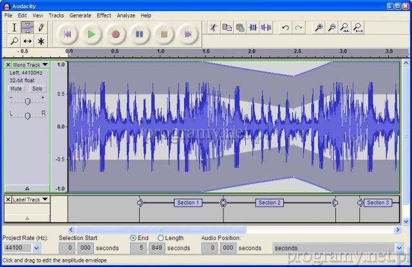Click the Fit Project zoom icon

[358, 28]
